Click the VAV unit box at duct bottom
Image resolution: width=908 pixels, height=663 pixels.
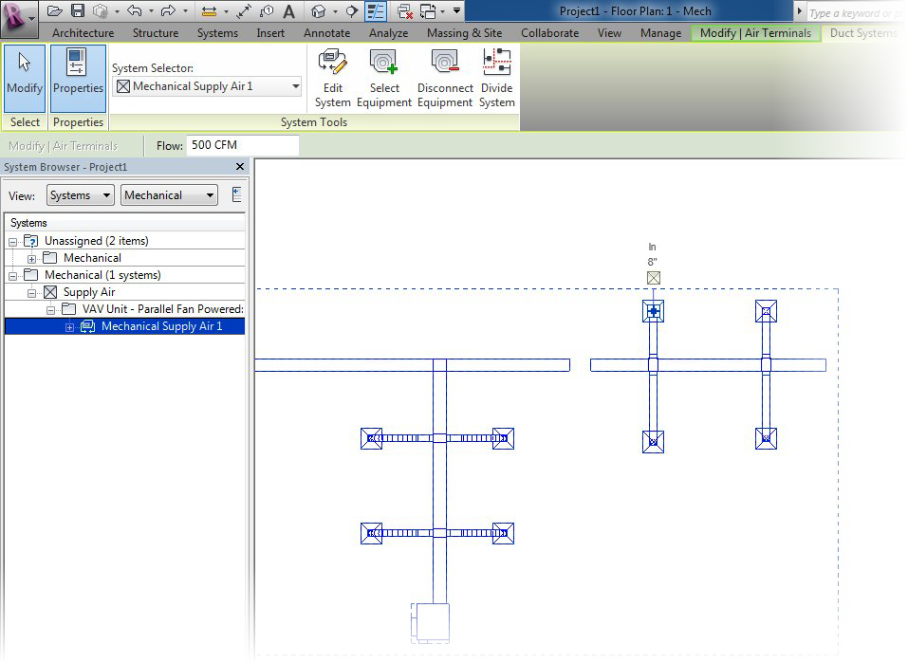coord(431,623)
